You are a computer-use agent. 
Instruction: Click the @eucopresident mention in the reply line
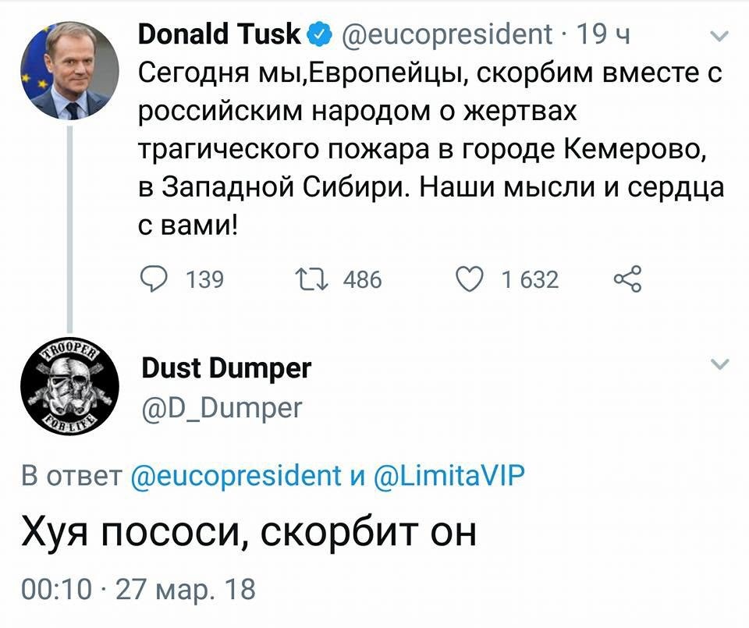[233, 474]
